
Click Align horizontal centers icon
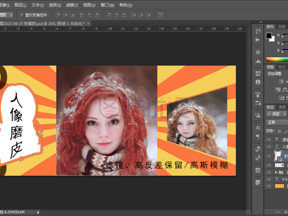(89, 15)
